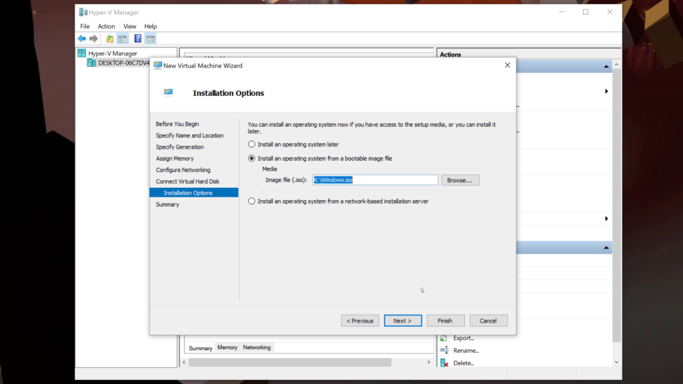Switch to the Summary tab
The image size is (683, 384).
tap(200, 348)
